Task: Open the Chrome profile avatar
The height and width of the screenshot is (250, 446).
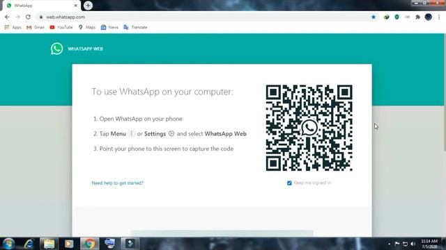Action: 429,17
